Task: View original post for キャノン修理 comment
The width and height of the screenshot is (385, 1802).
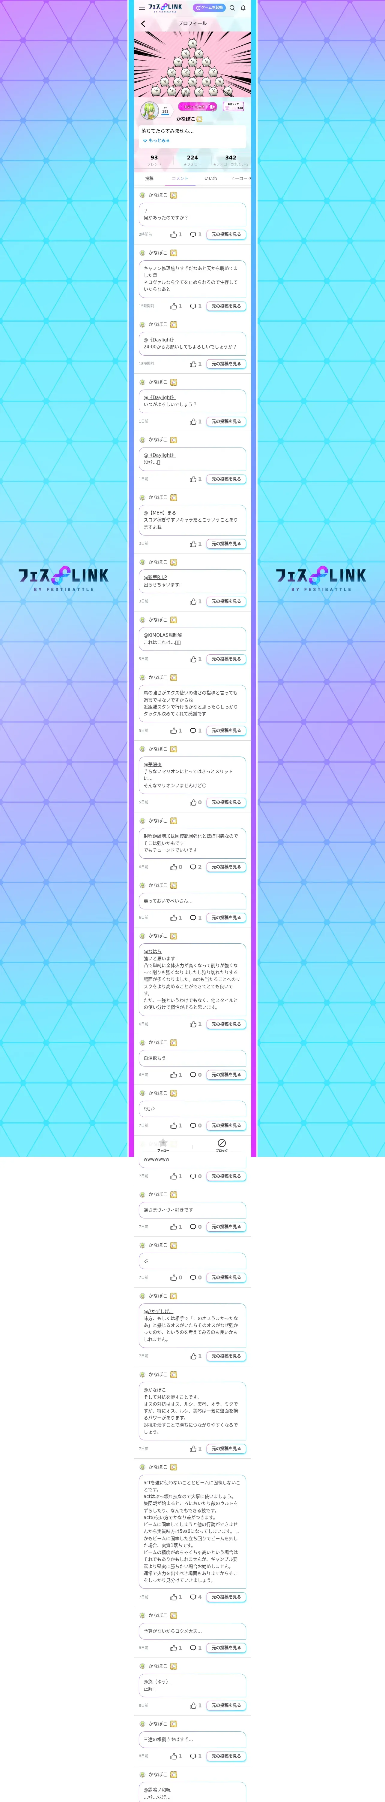Action: click(226, 306)
